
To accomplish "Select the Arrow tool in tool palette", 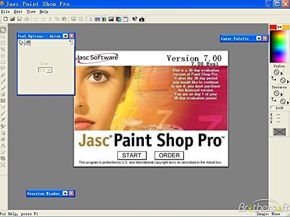I will (x=3, y=30).
